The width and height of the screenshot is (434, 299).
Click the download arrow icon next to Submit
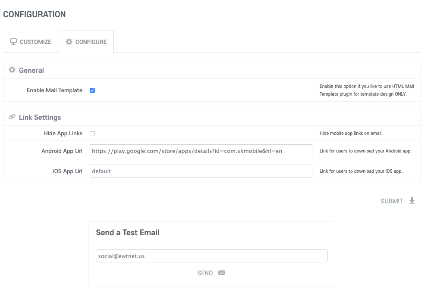point(412,201)
